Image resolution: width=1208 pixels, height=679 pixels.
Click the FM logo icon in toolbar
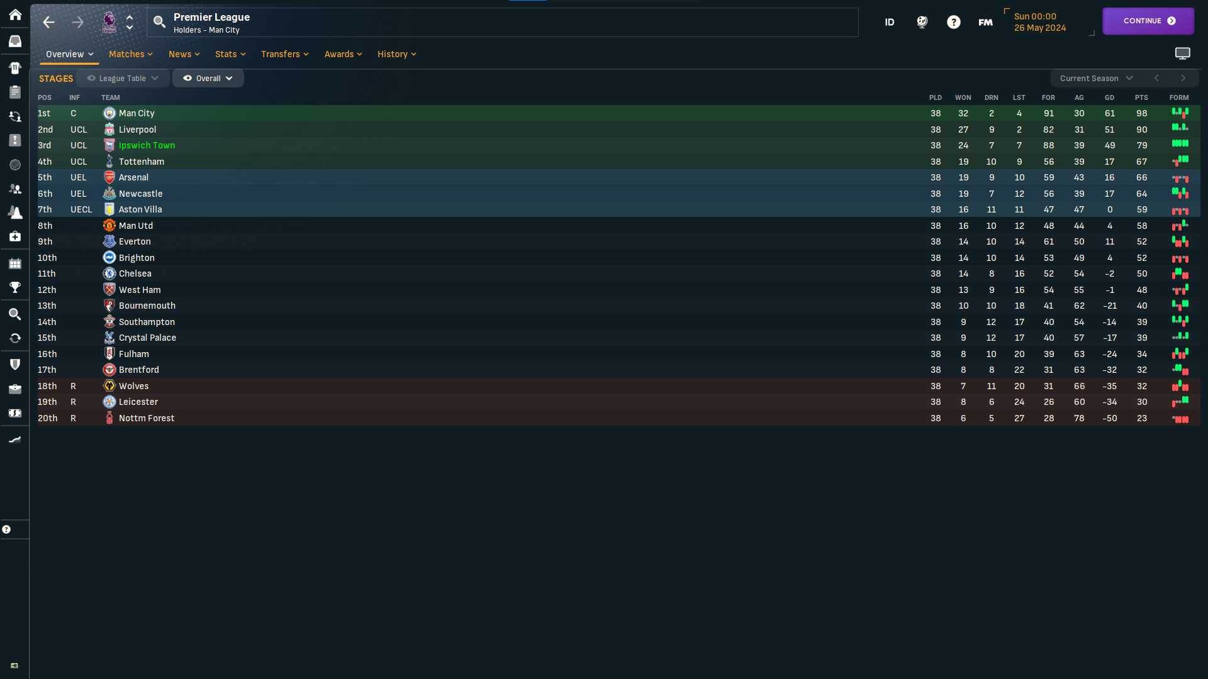986,21
